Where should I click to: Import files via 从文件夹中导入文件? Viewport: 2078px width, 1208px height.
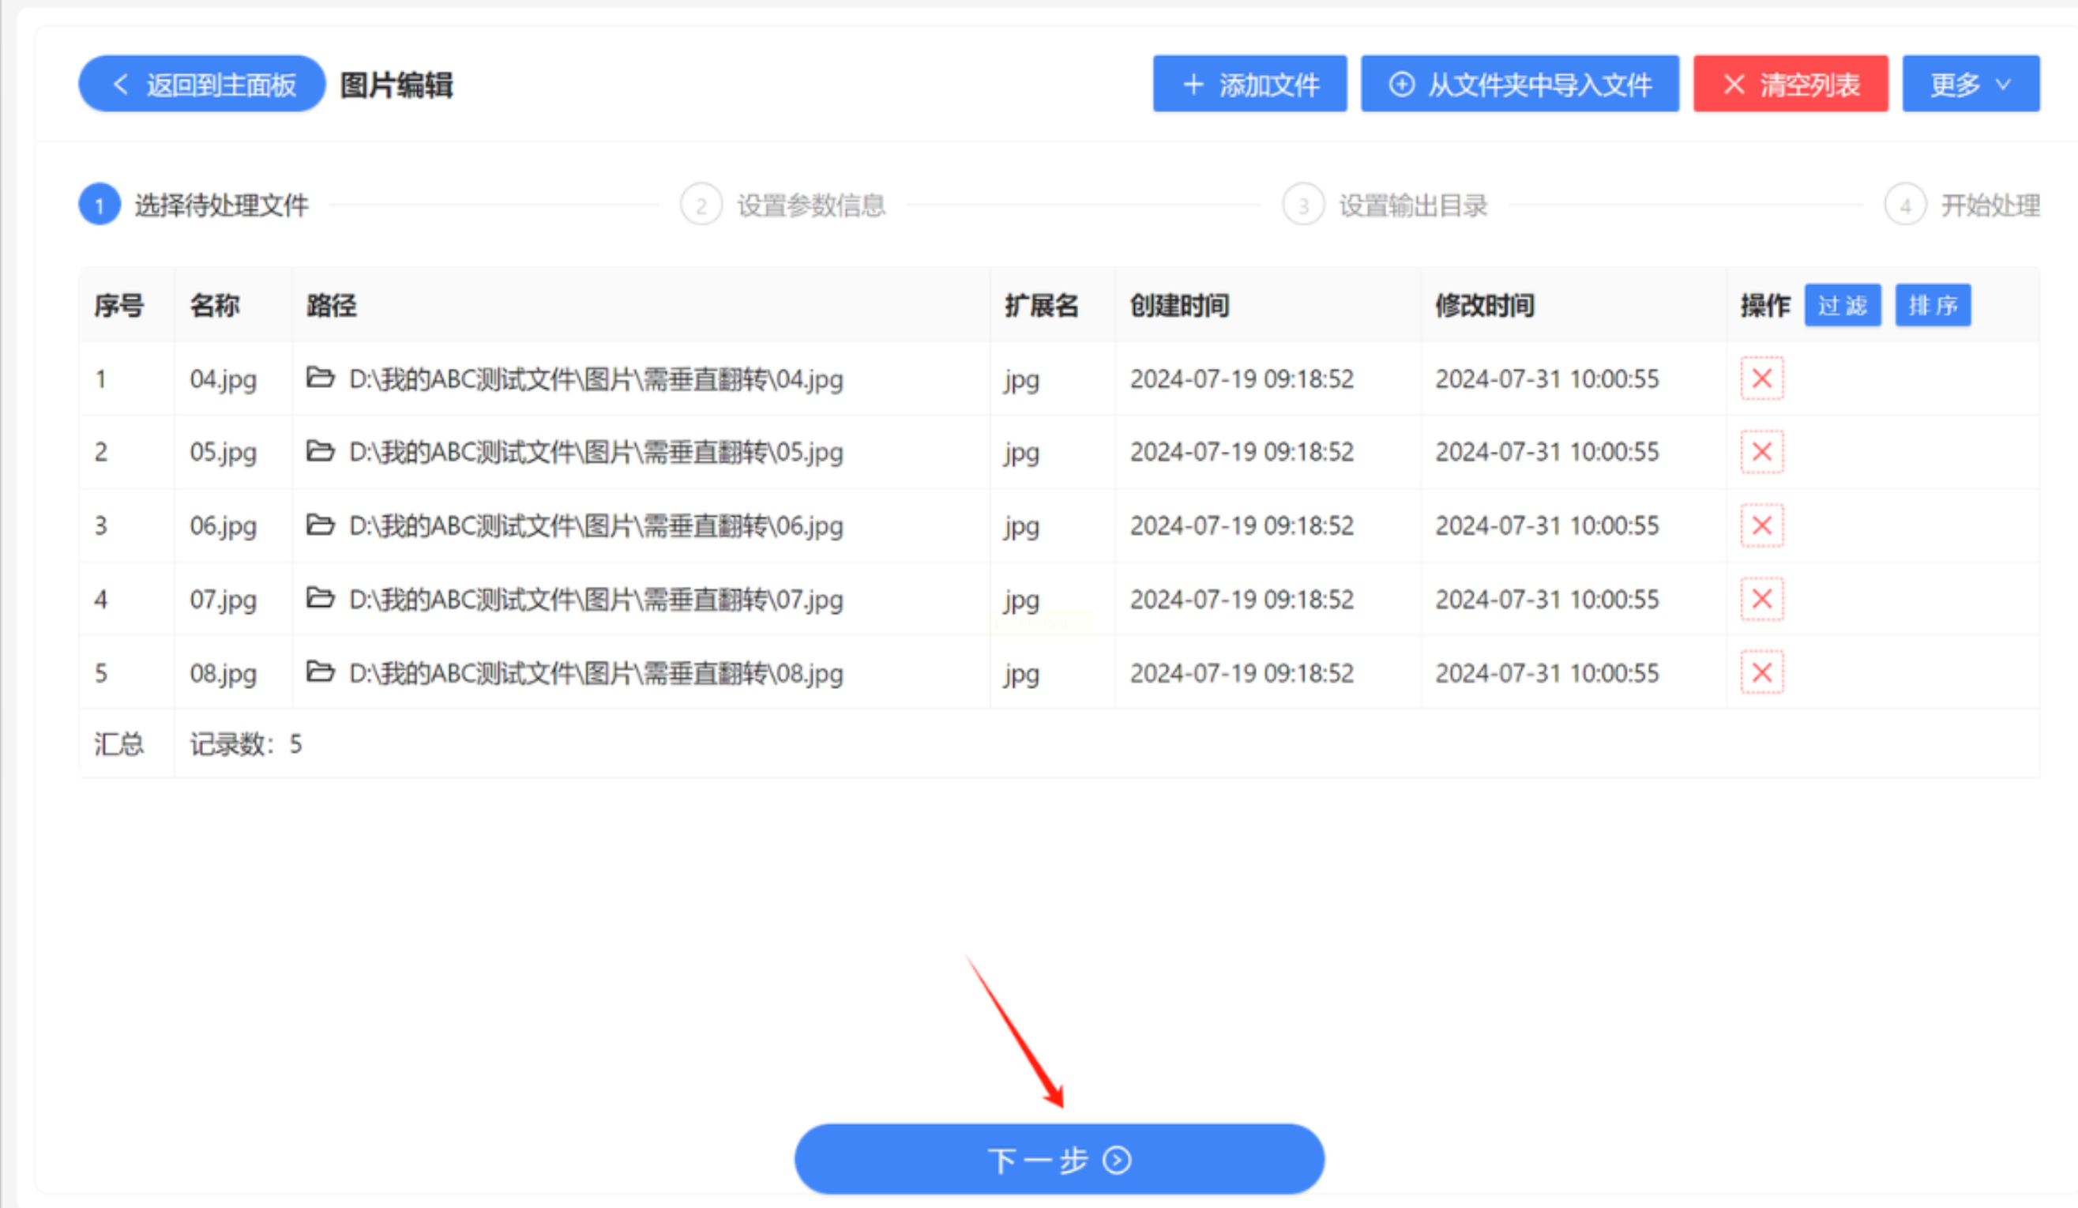1519,85
